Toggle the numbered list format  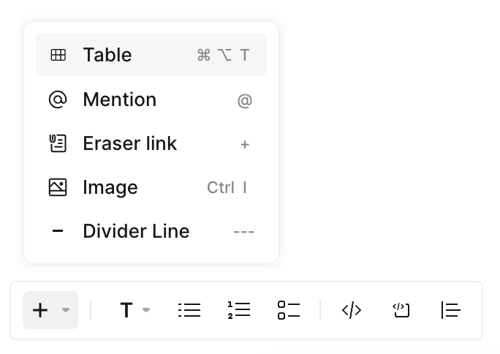tap(239, 310)
